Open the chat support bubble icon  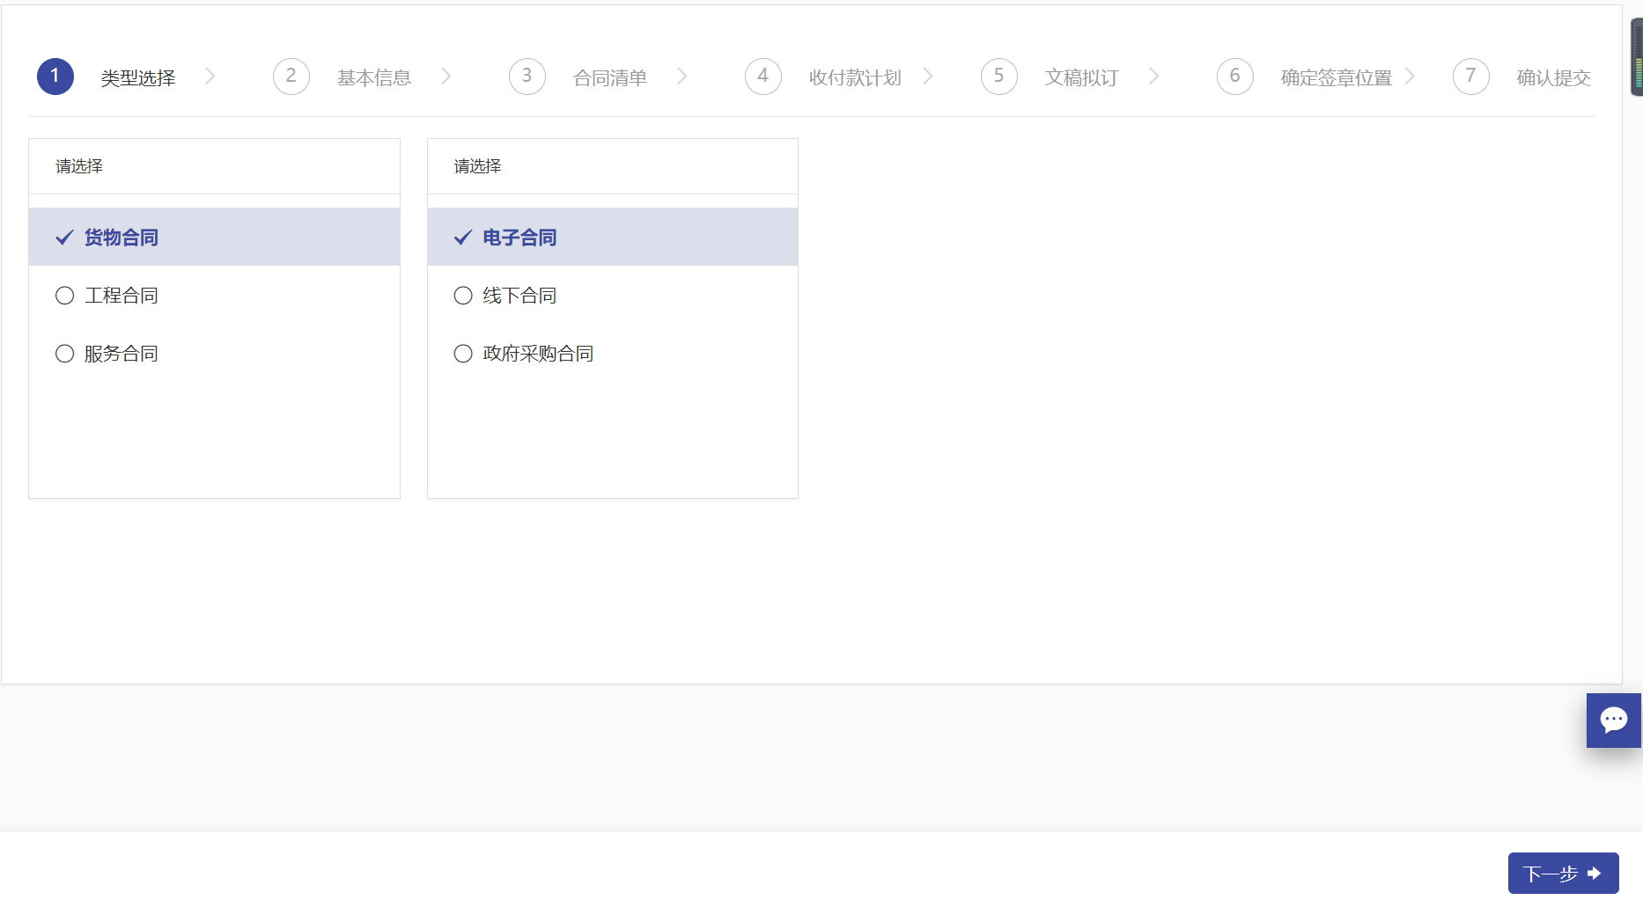[1613, 720]
